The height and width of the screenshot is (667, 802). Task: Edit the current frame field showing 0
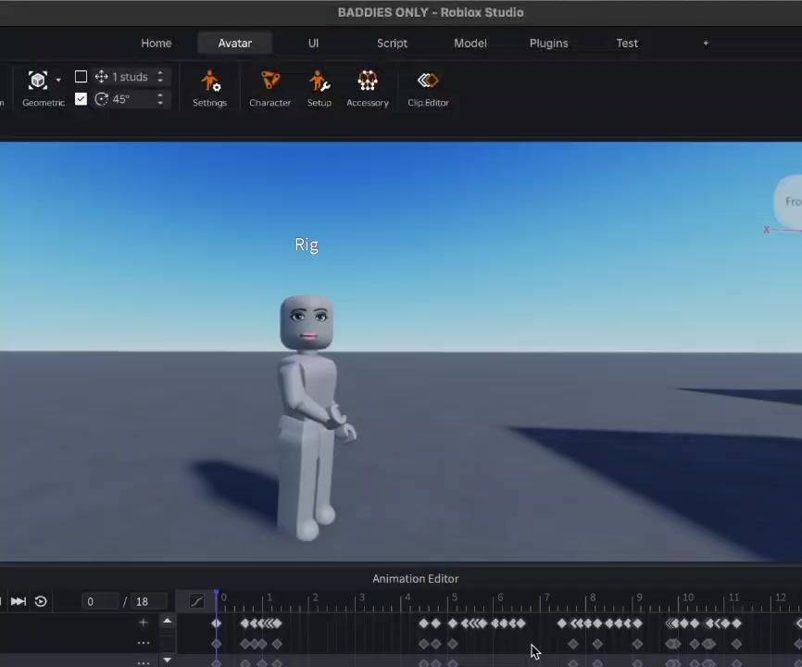100,601
